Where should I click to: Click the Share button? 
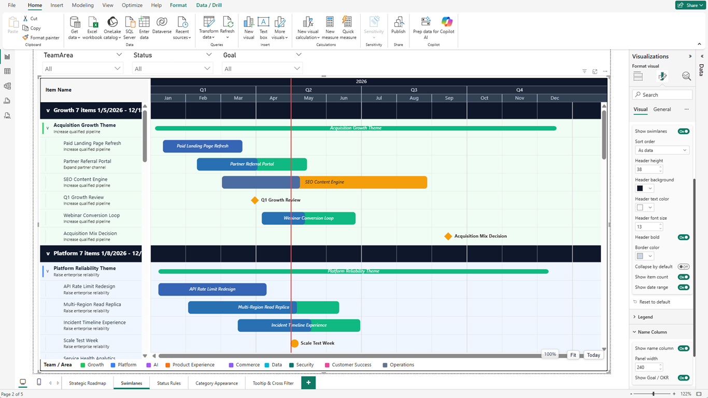coord(690,5)
